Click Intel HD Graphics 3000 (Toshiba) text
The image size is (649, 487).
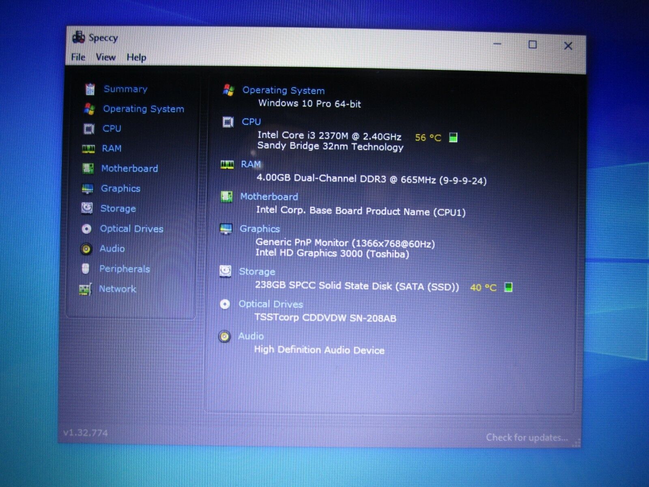pos(332,254)
